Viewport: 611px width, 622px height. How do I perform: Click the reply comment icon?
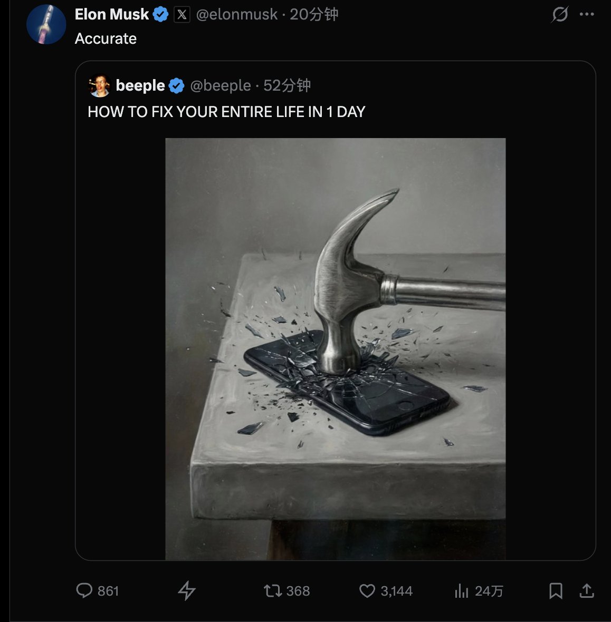(84, 590)
